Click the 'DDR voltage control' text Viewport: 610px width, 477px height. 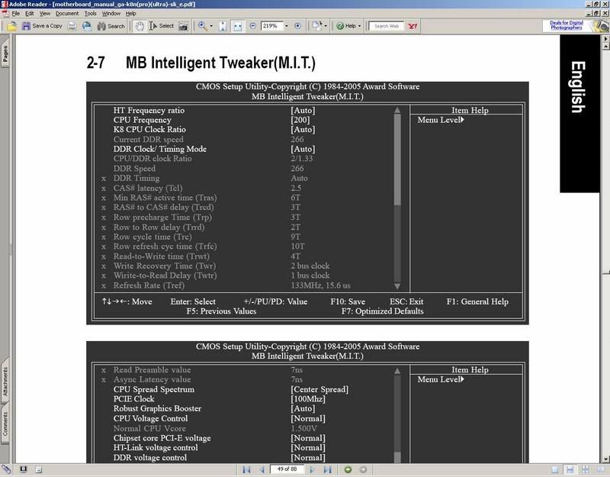(x=149, y=457)
